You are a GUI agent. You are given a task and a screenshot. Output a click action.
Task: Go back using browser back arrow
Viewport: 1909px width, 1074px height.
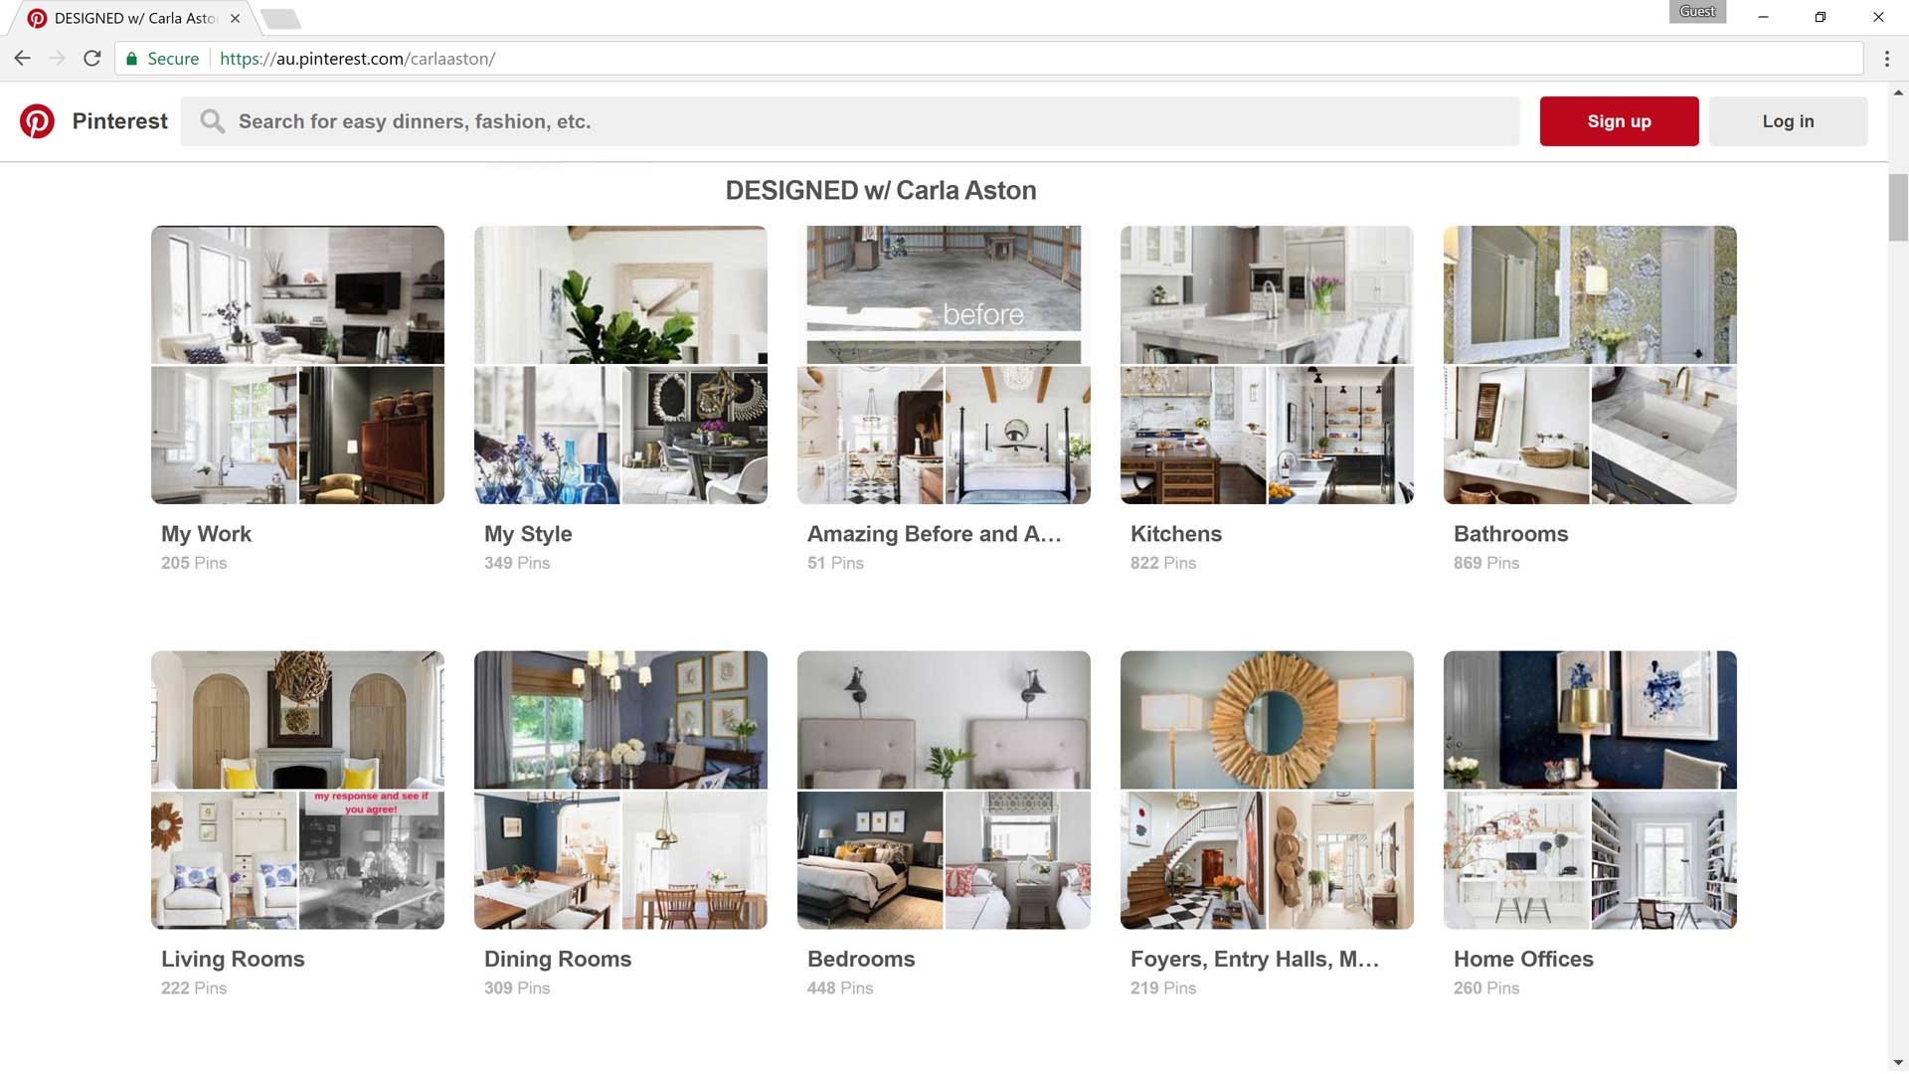click(22, 59)
